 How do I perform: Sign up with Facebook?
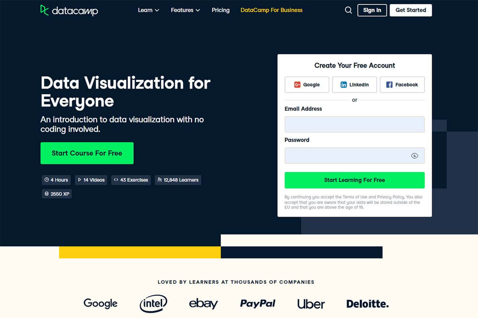click(402, 85)
